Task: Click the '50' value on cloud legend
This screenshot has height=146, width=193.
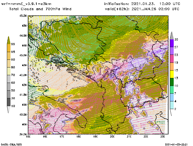Action: pyautogui.click(x=13, y=91)
